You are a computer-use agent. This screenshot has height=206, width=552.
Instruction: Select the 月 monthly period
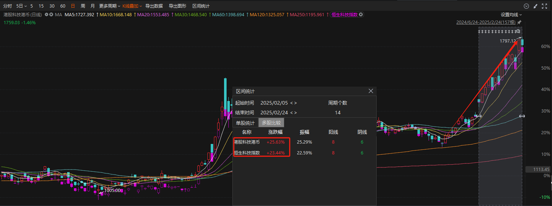(x=93, y=6)
